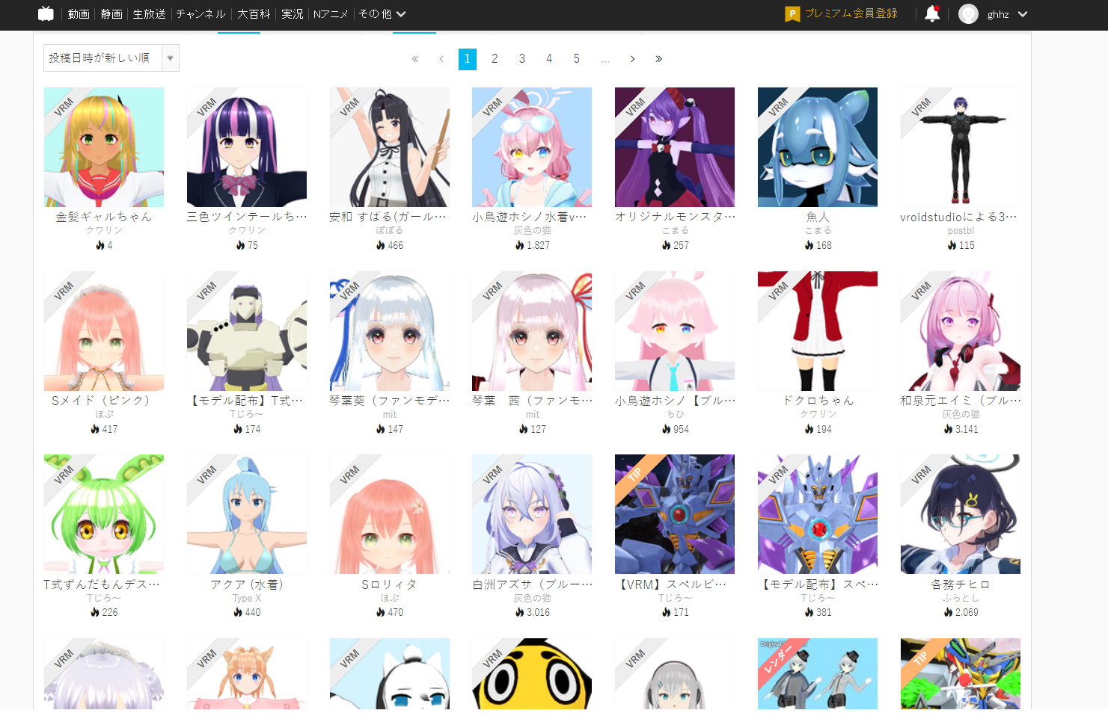Select page 2 in pagination
This screenshot has width=1108, height=716.
[495, 59]
